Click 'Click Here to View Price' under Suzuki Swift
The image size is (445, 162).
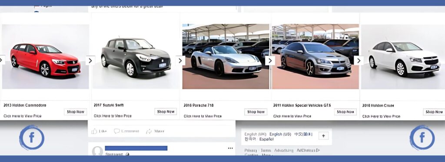pyautogui.click(x=113, y=116)
